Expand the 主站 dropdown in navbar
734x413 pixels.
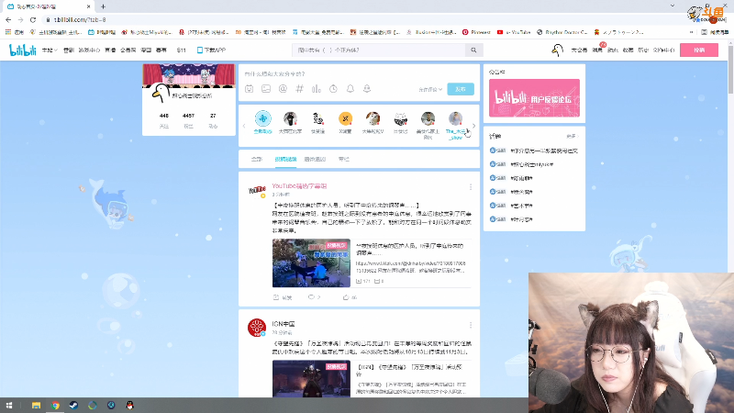(50, 50)
